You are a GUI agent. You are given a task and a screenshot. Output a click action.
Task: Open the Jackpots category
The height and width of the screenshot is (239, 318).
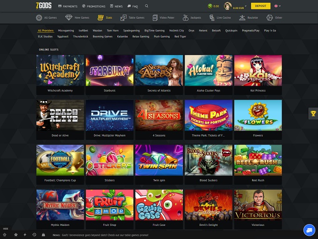point(191,18)
